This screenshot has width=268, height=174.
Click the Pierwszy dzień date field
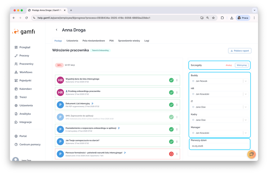[219, 146]
